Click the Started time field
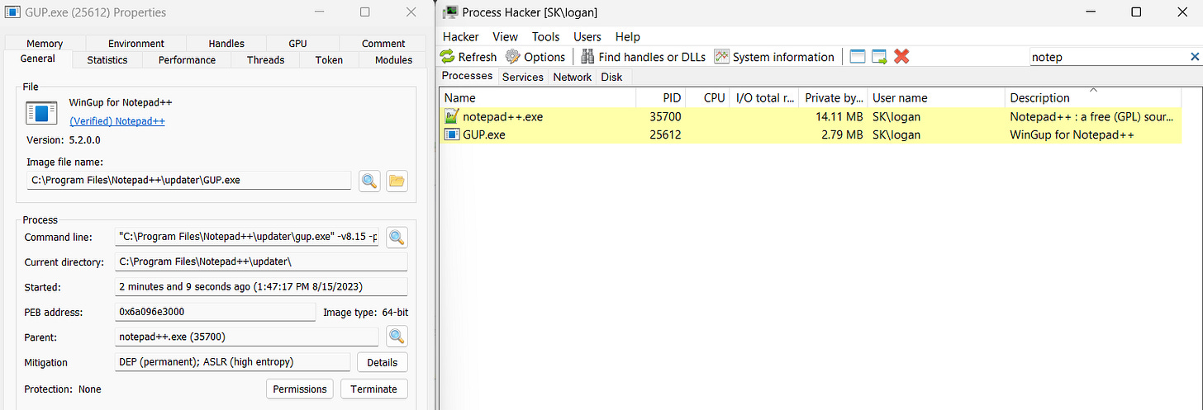Screen dimensions: 1203x410 pyautogui.click(x=262, y=287)
